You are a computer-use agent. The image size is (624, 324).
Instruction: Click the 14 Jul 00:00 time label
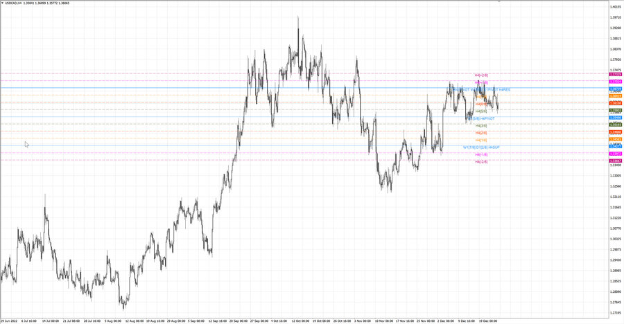[51, 321]
